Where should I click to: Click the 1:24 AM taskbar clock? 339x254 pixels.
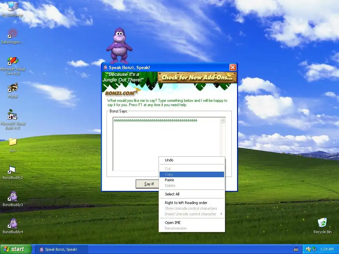(327, 249)
